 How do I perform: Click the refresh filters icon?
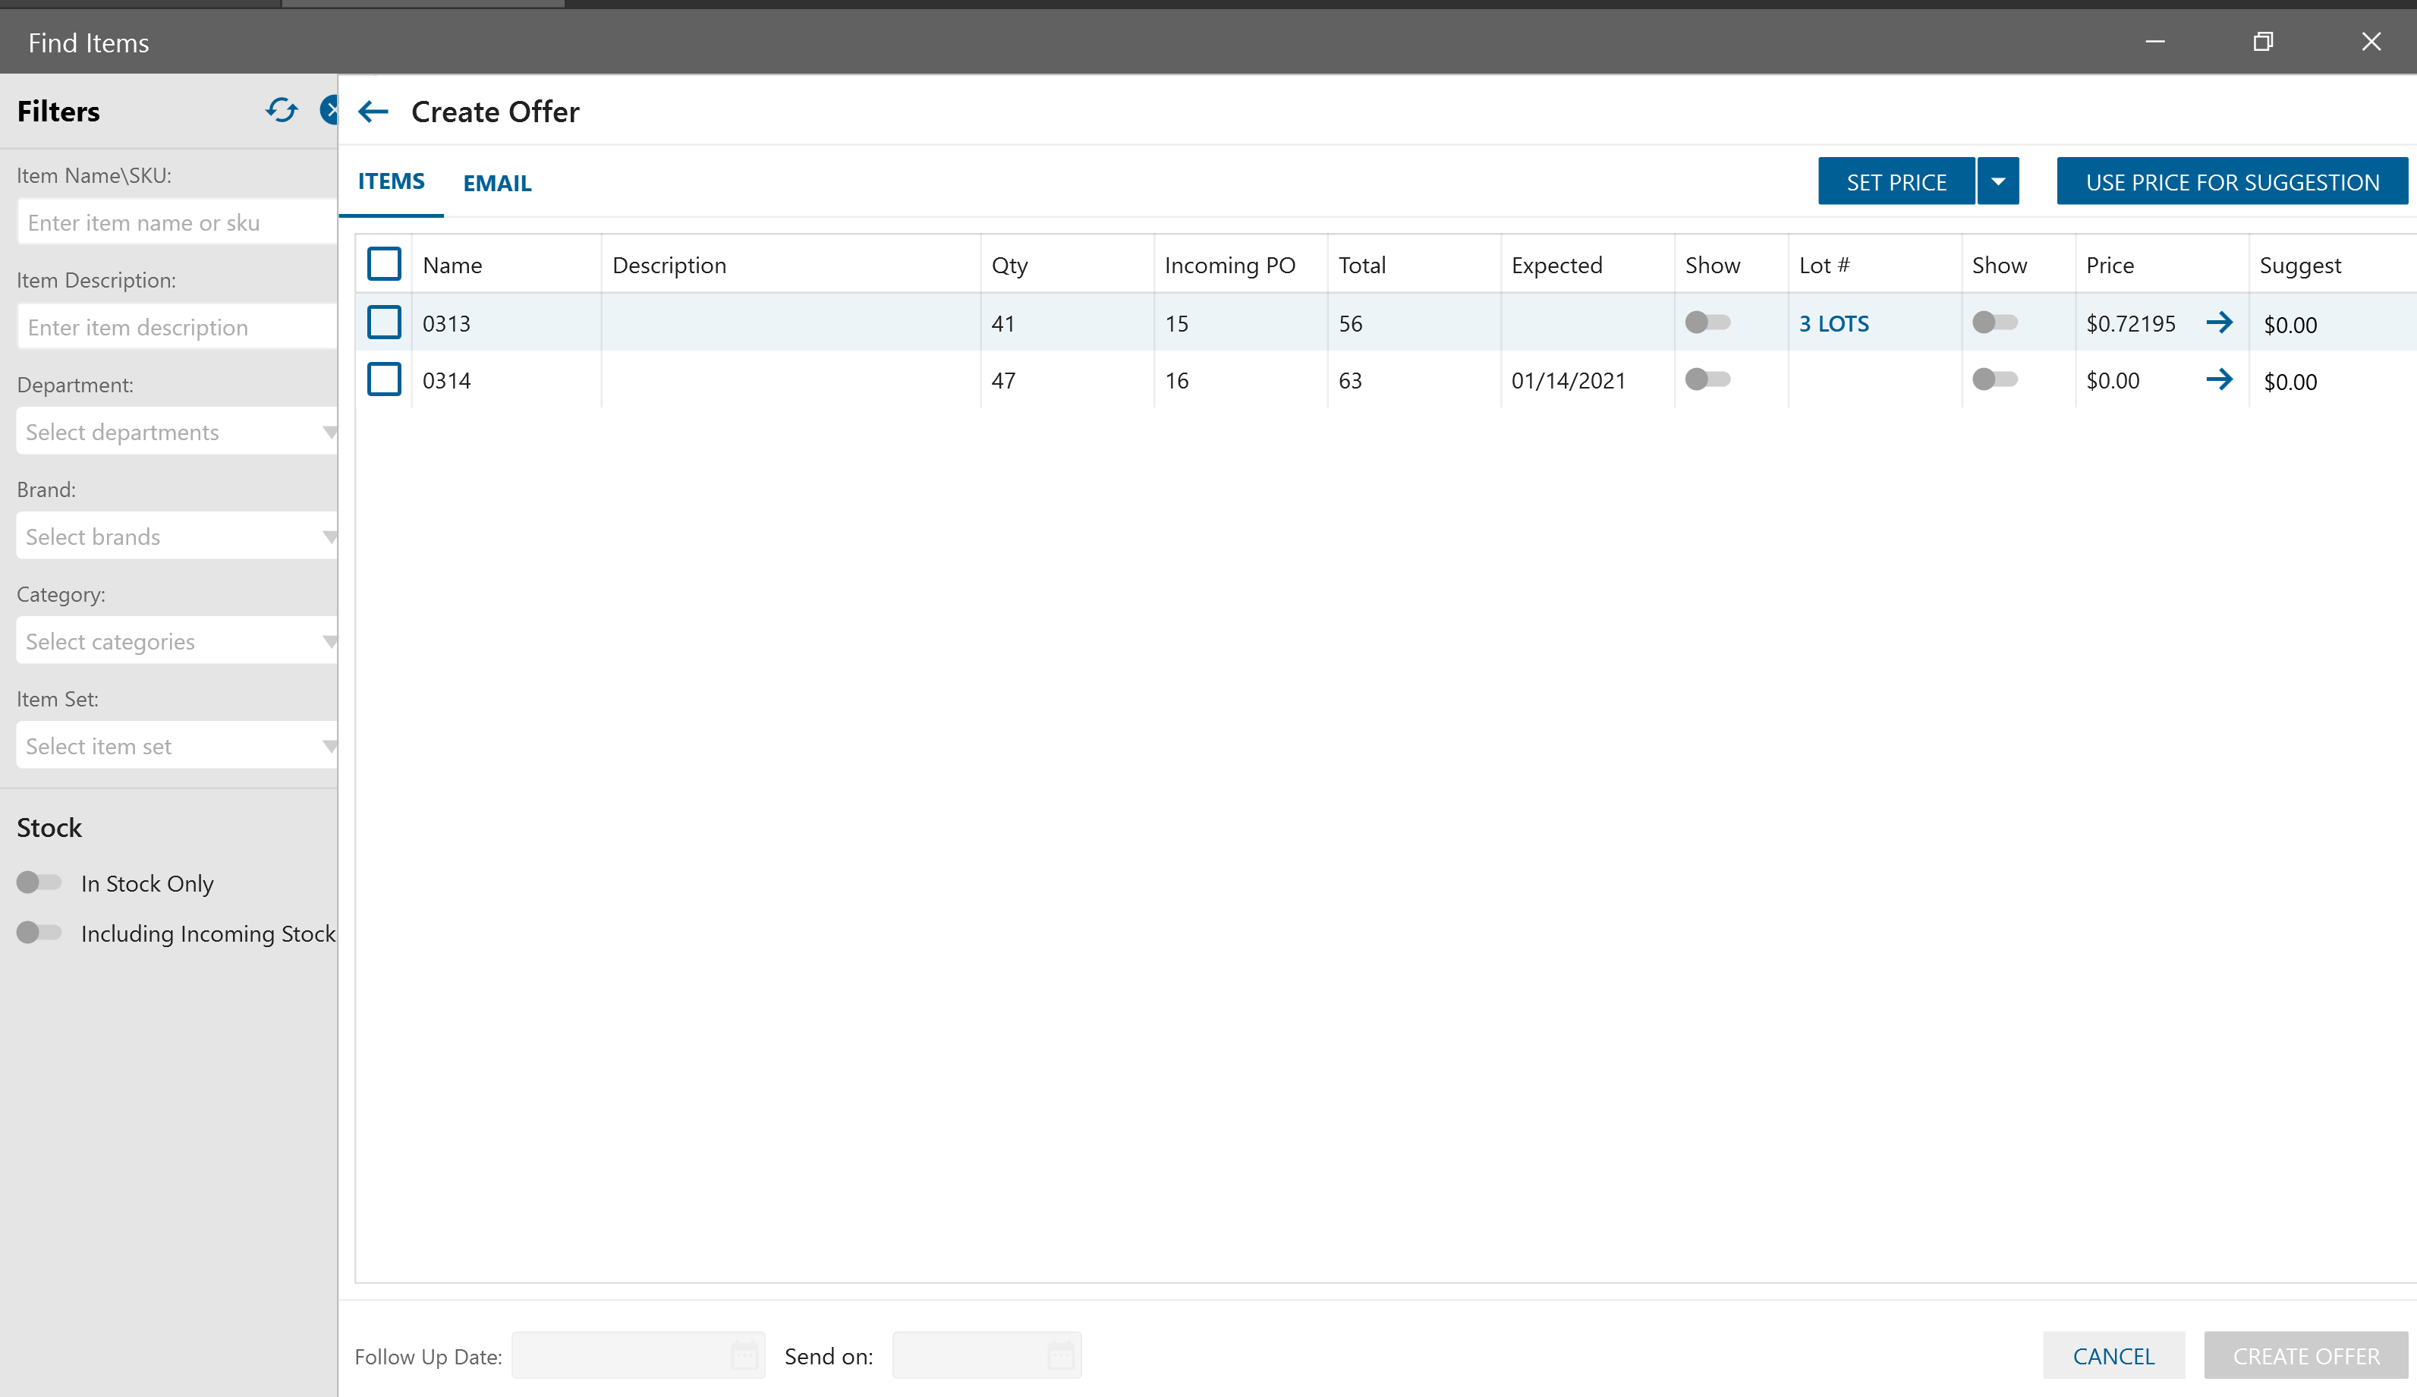click(x=281, y=110)
